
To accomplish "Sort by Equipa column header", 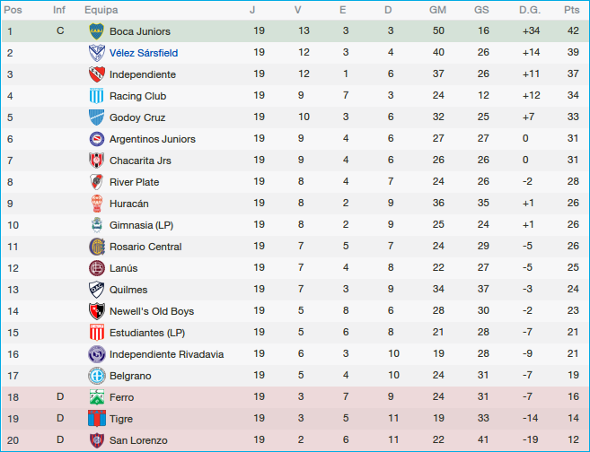I will pos(101,10).
